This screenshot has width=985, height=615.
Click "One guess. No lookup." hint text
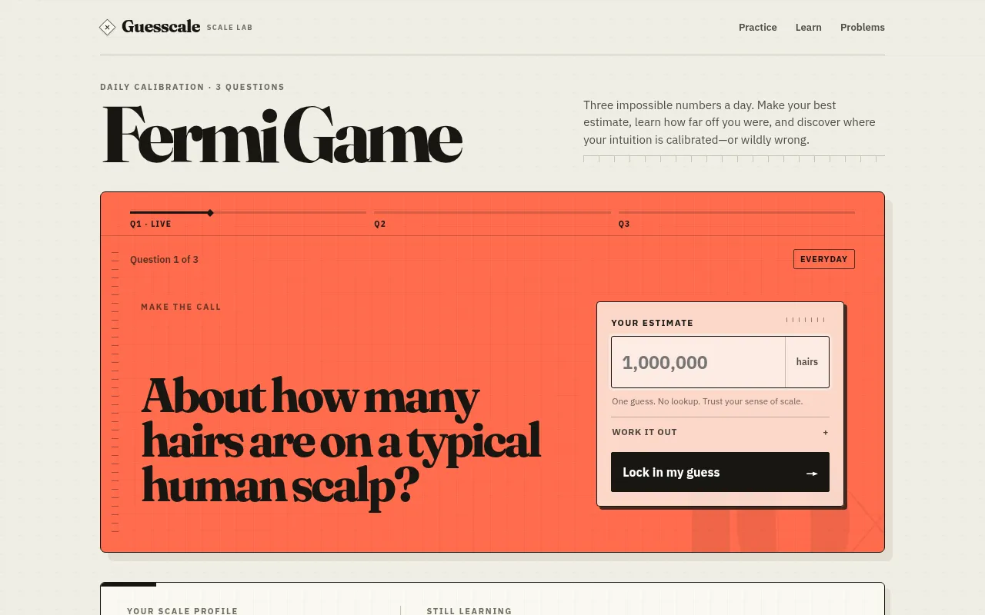tap(707, 401)
